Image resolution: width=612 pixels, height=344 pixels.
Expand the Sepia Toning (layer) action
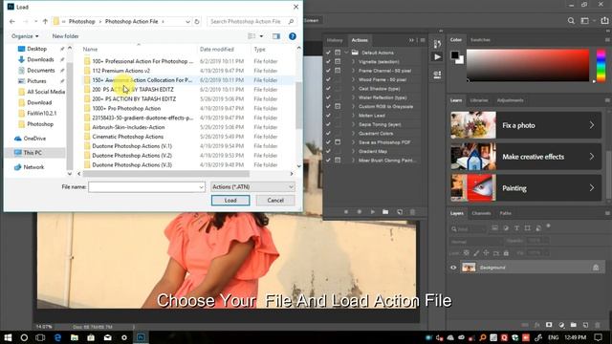pos(353,124)
